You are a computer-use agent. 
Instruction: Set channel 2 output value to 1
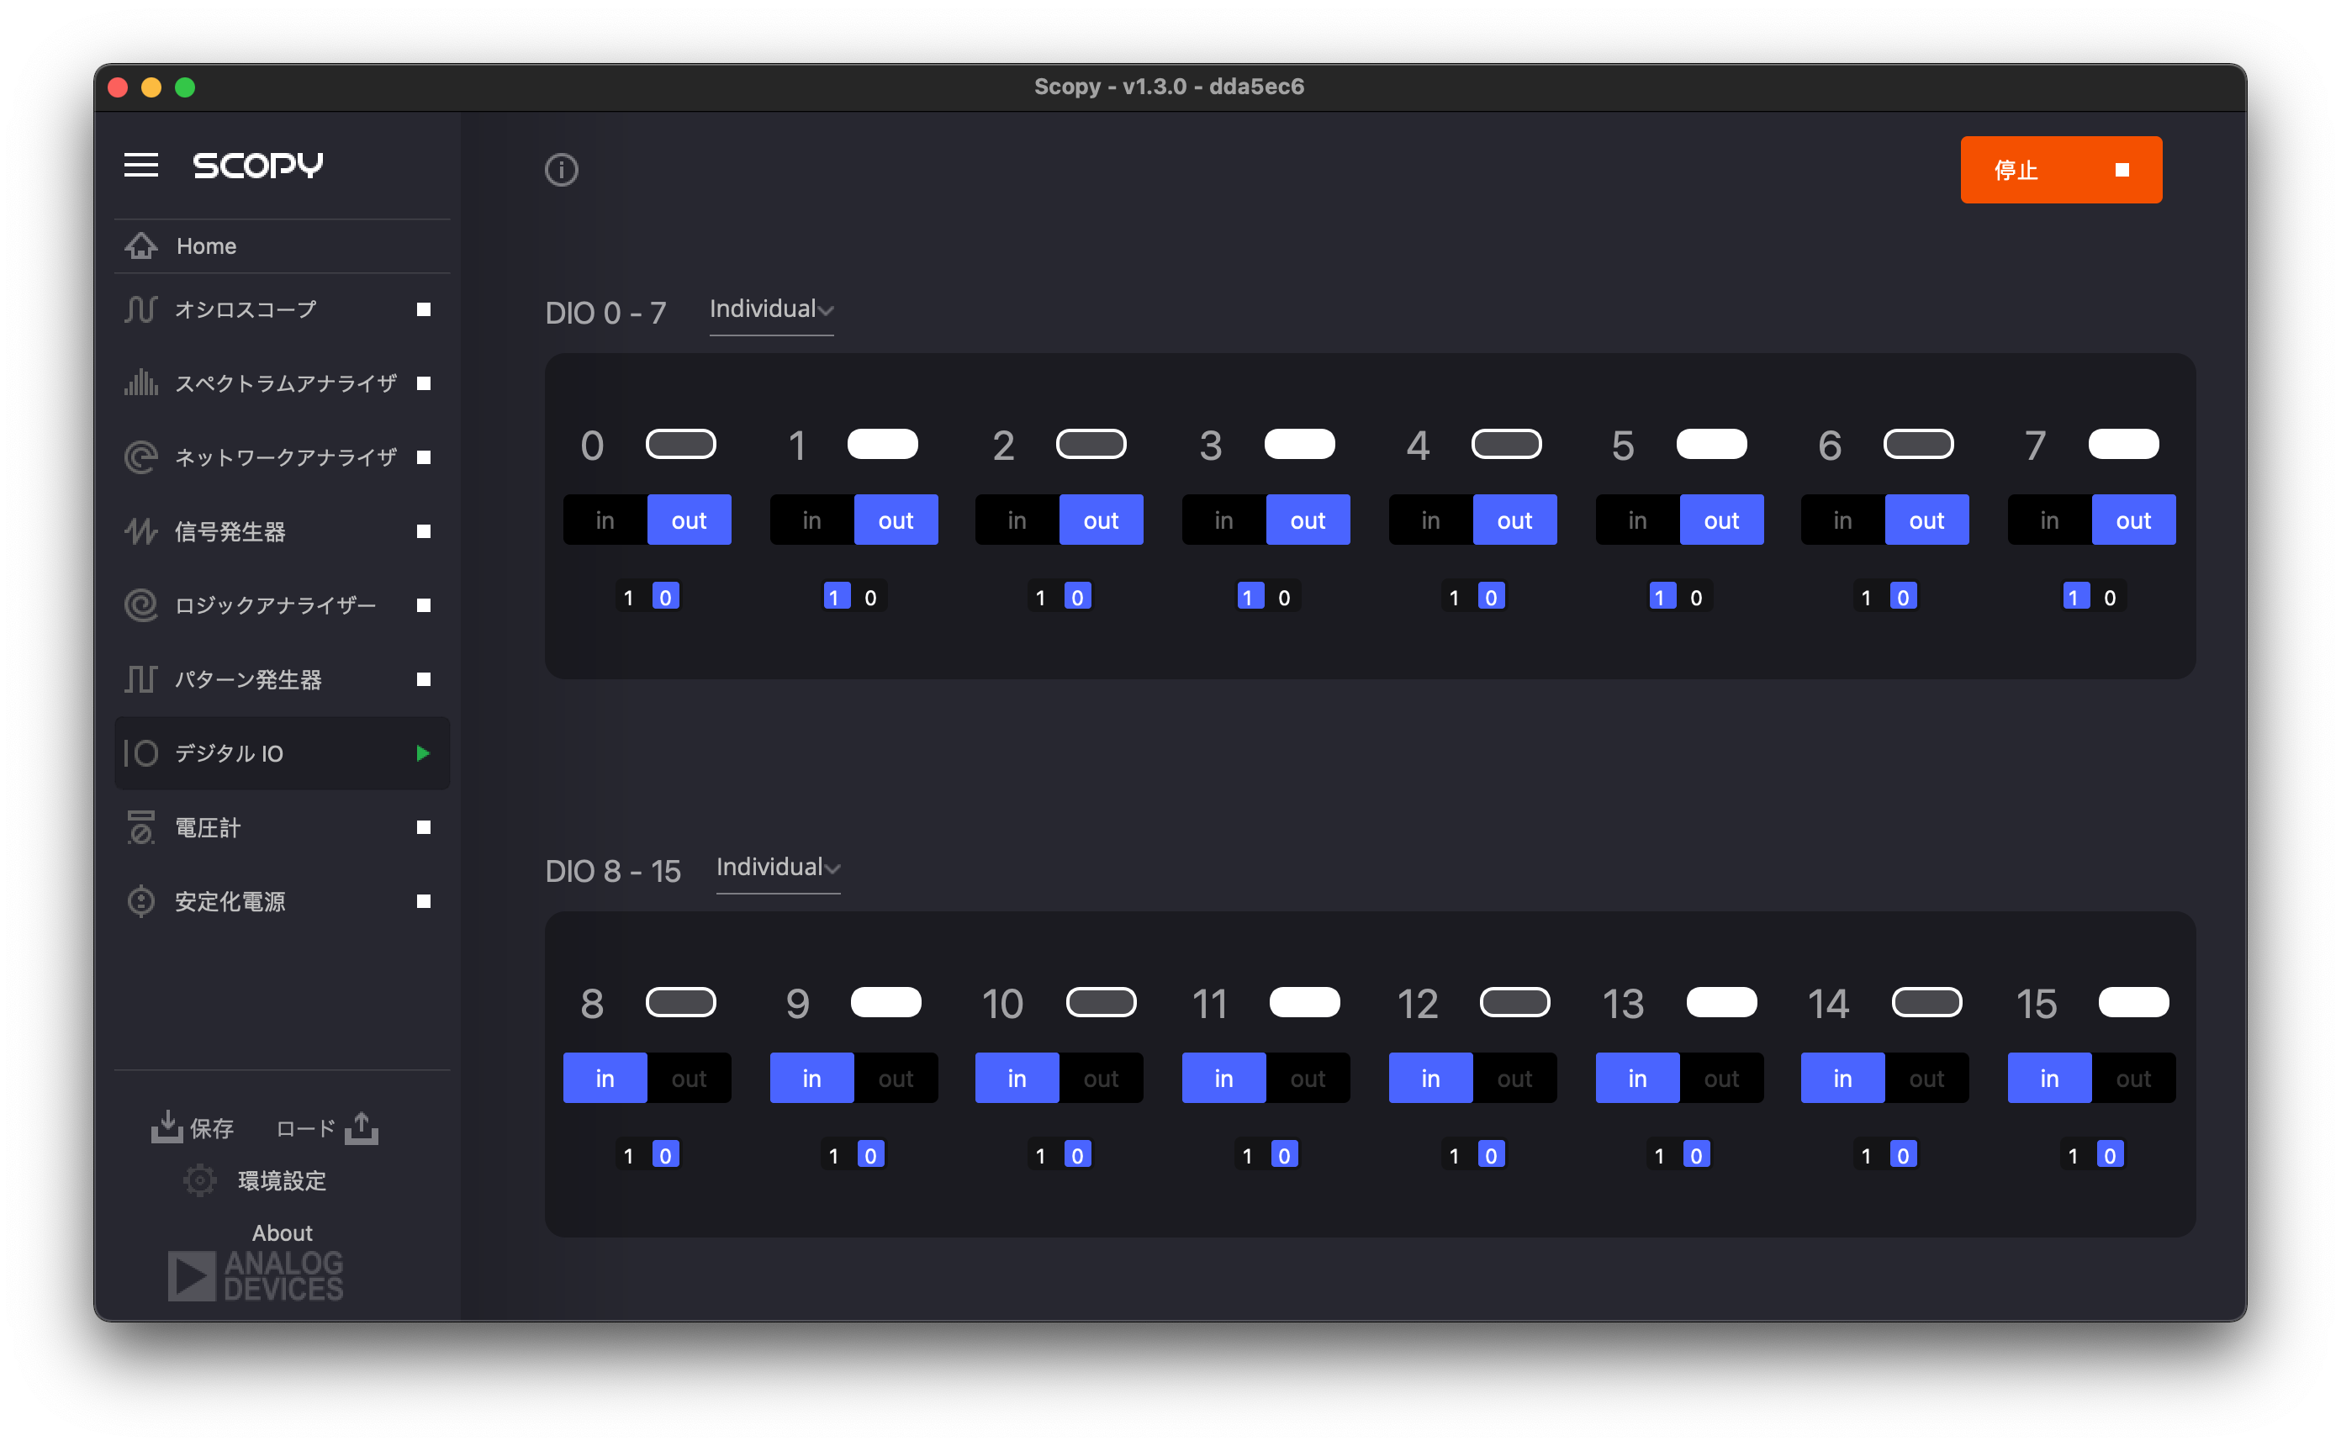pos(1040,597)
